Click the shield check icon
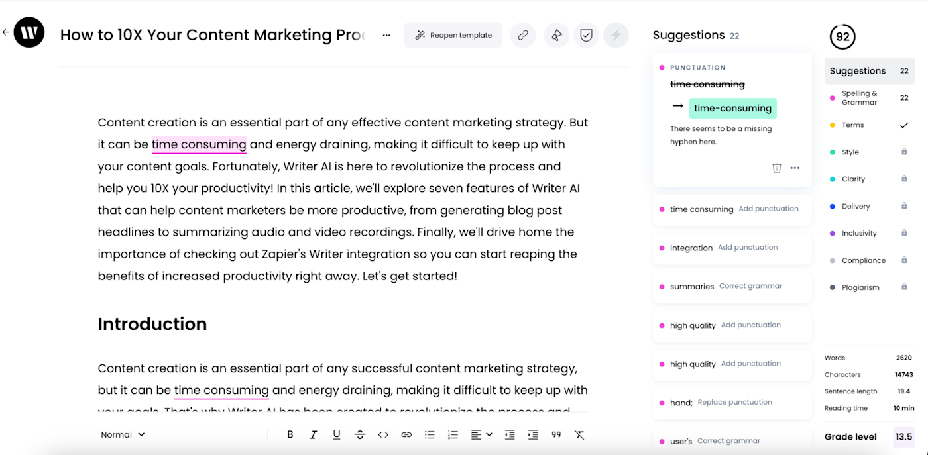This screenshot has width=928, height=455. coord(586,35)
